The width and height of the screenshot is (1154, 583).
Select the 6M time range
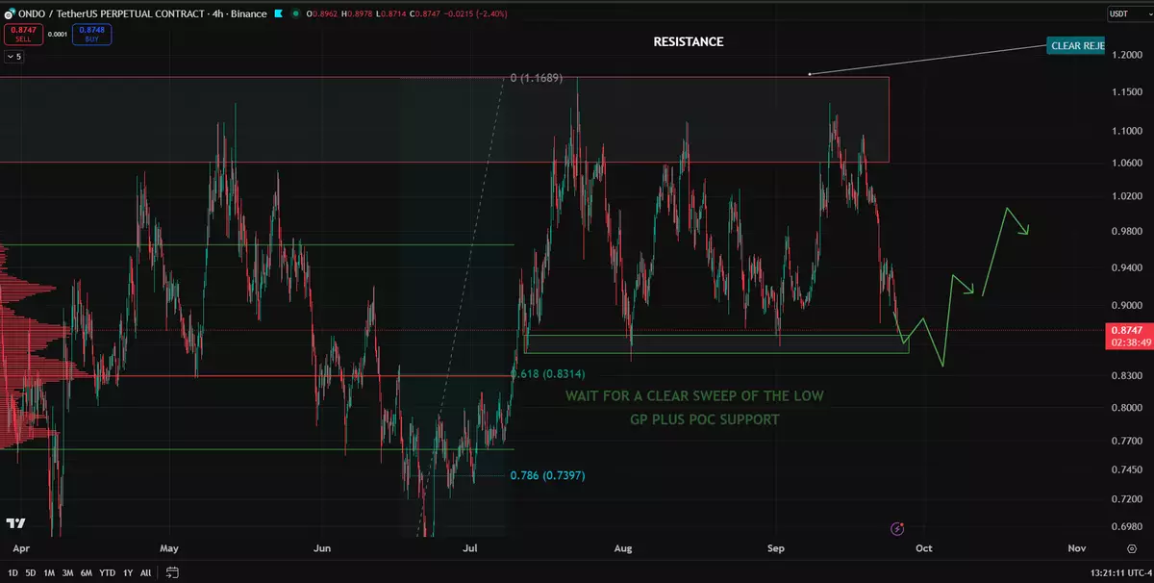coord(88,572)
